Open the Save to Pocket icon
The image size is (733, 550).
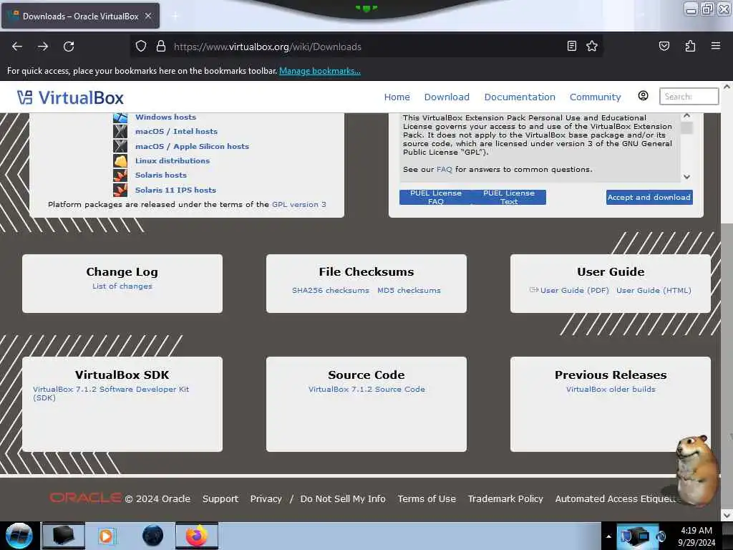click(x=664, y=46)
